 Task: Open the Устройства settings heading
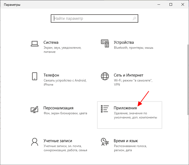[124, 43]
